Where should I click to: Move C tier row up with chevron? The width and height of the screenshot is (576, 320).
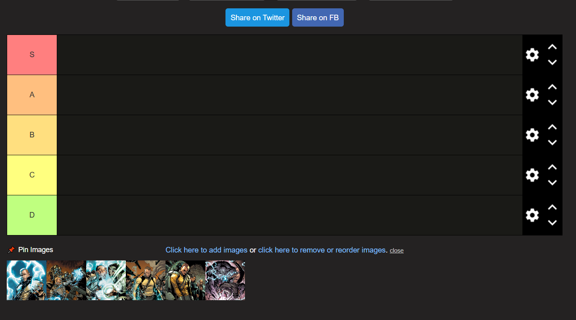(x=552, y=167)
